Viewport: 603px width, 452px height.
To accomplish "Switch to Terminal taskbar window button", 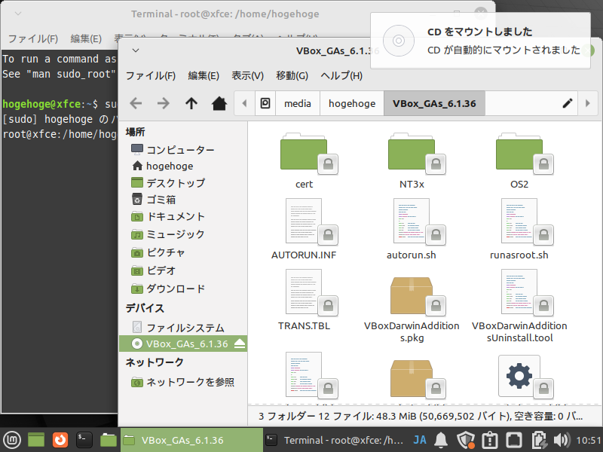I will pyautogui.click(x=335, y=440).
